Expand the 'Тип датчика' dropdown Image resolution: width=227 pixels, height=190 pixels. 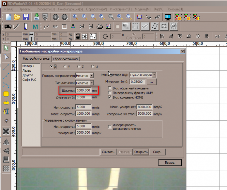(92, 83)
